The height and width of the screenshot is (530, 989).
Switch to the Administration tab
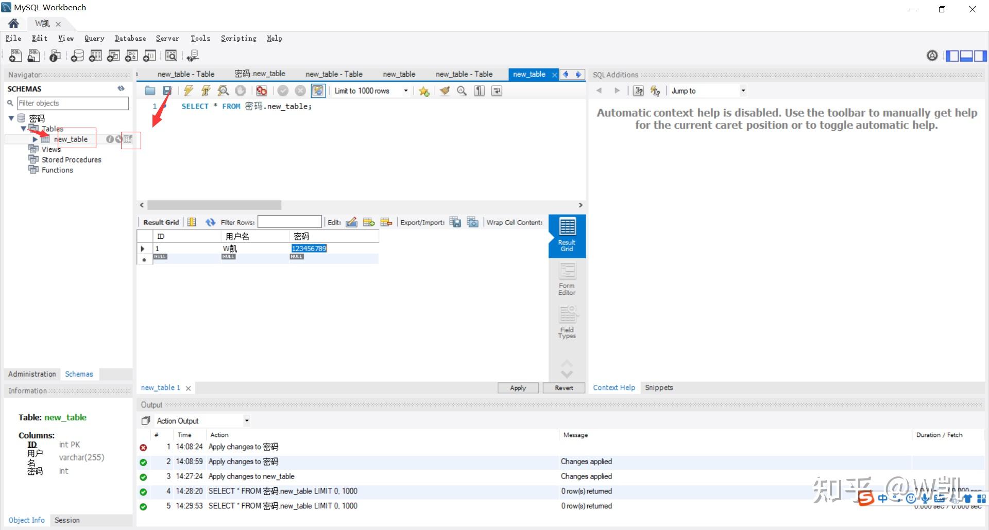click(32, 374)
